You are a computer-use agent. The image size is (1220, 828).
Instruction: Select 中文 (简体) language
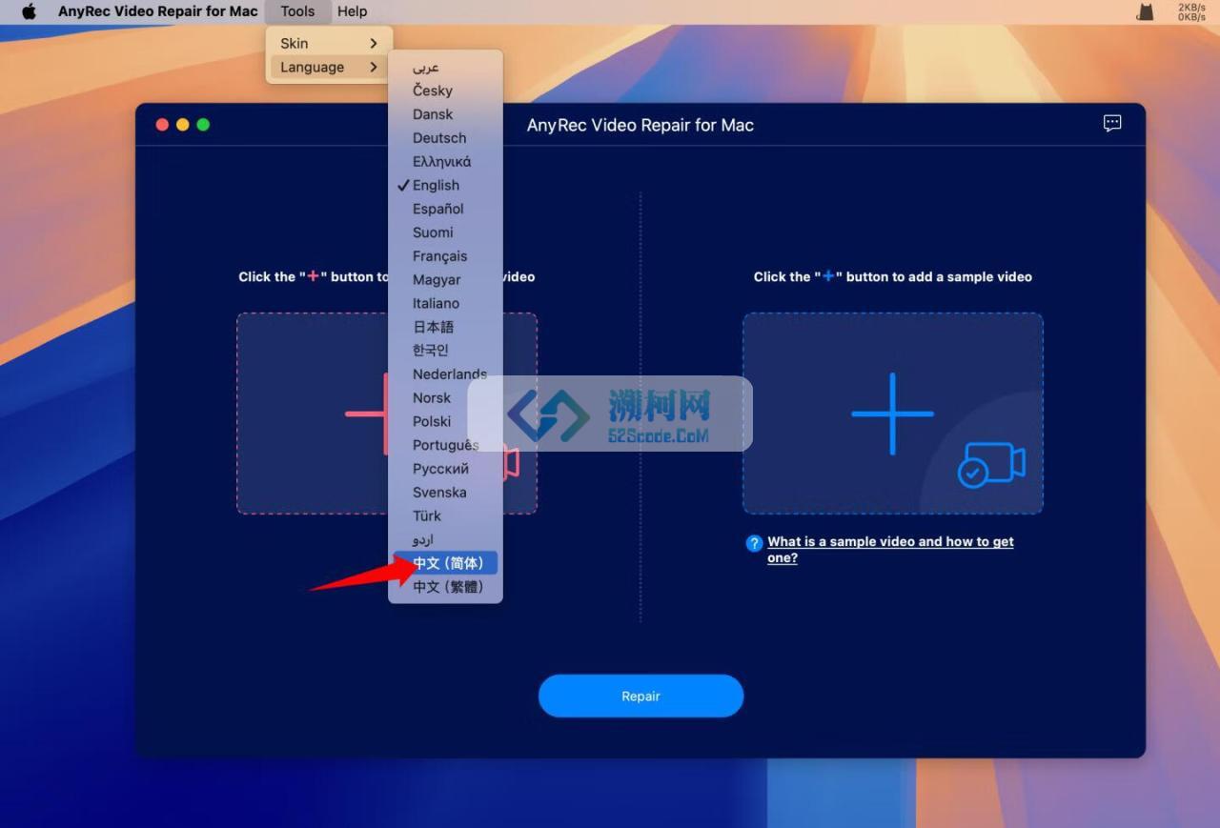click(x=445, y=563)
